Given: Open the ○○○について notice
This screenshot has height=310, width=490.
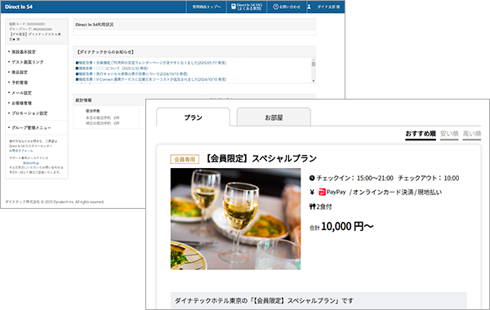Looking at the screenshot, I should (112, 68).
